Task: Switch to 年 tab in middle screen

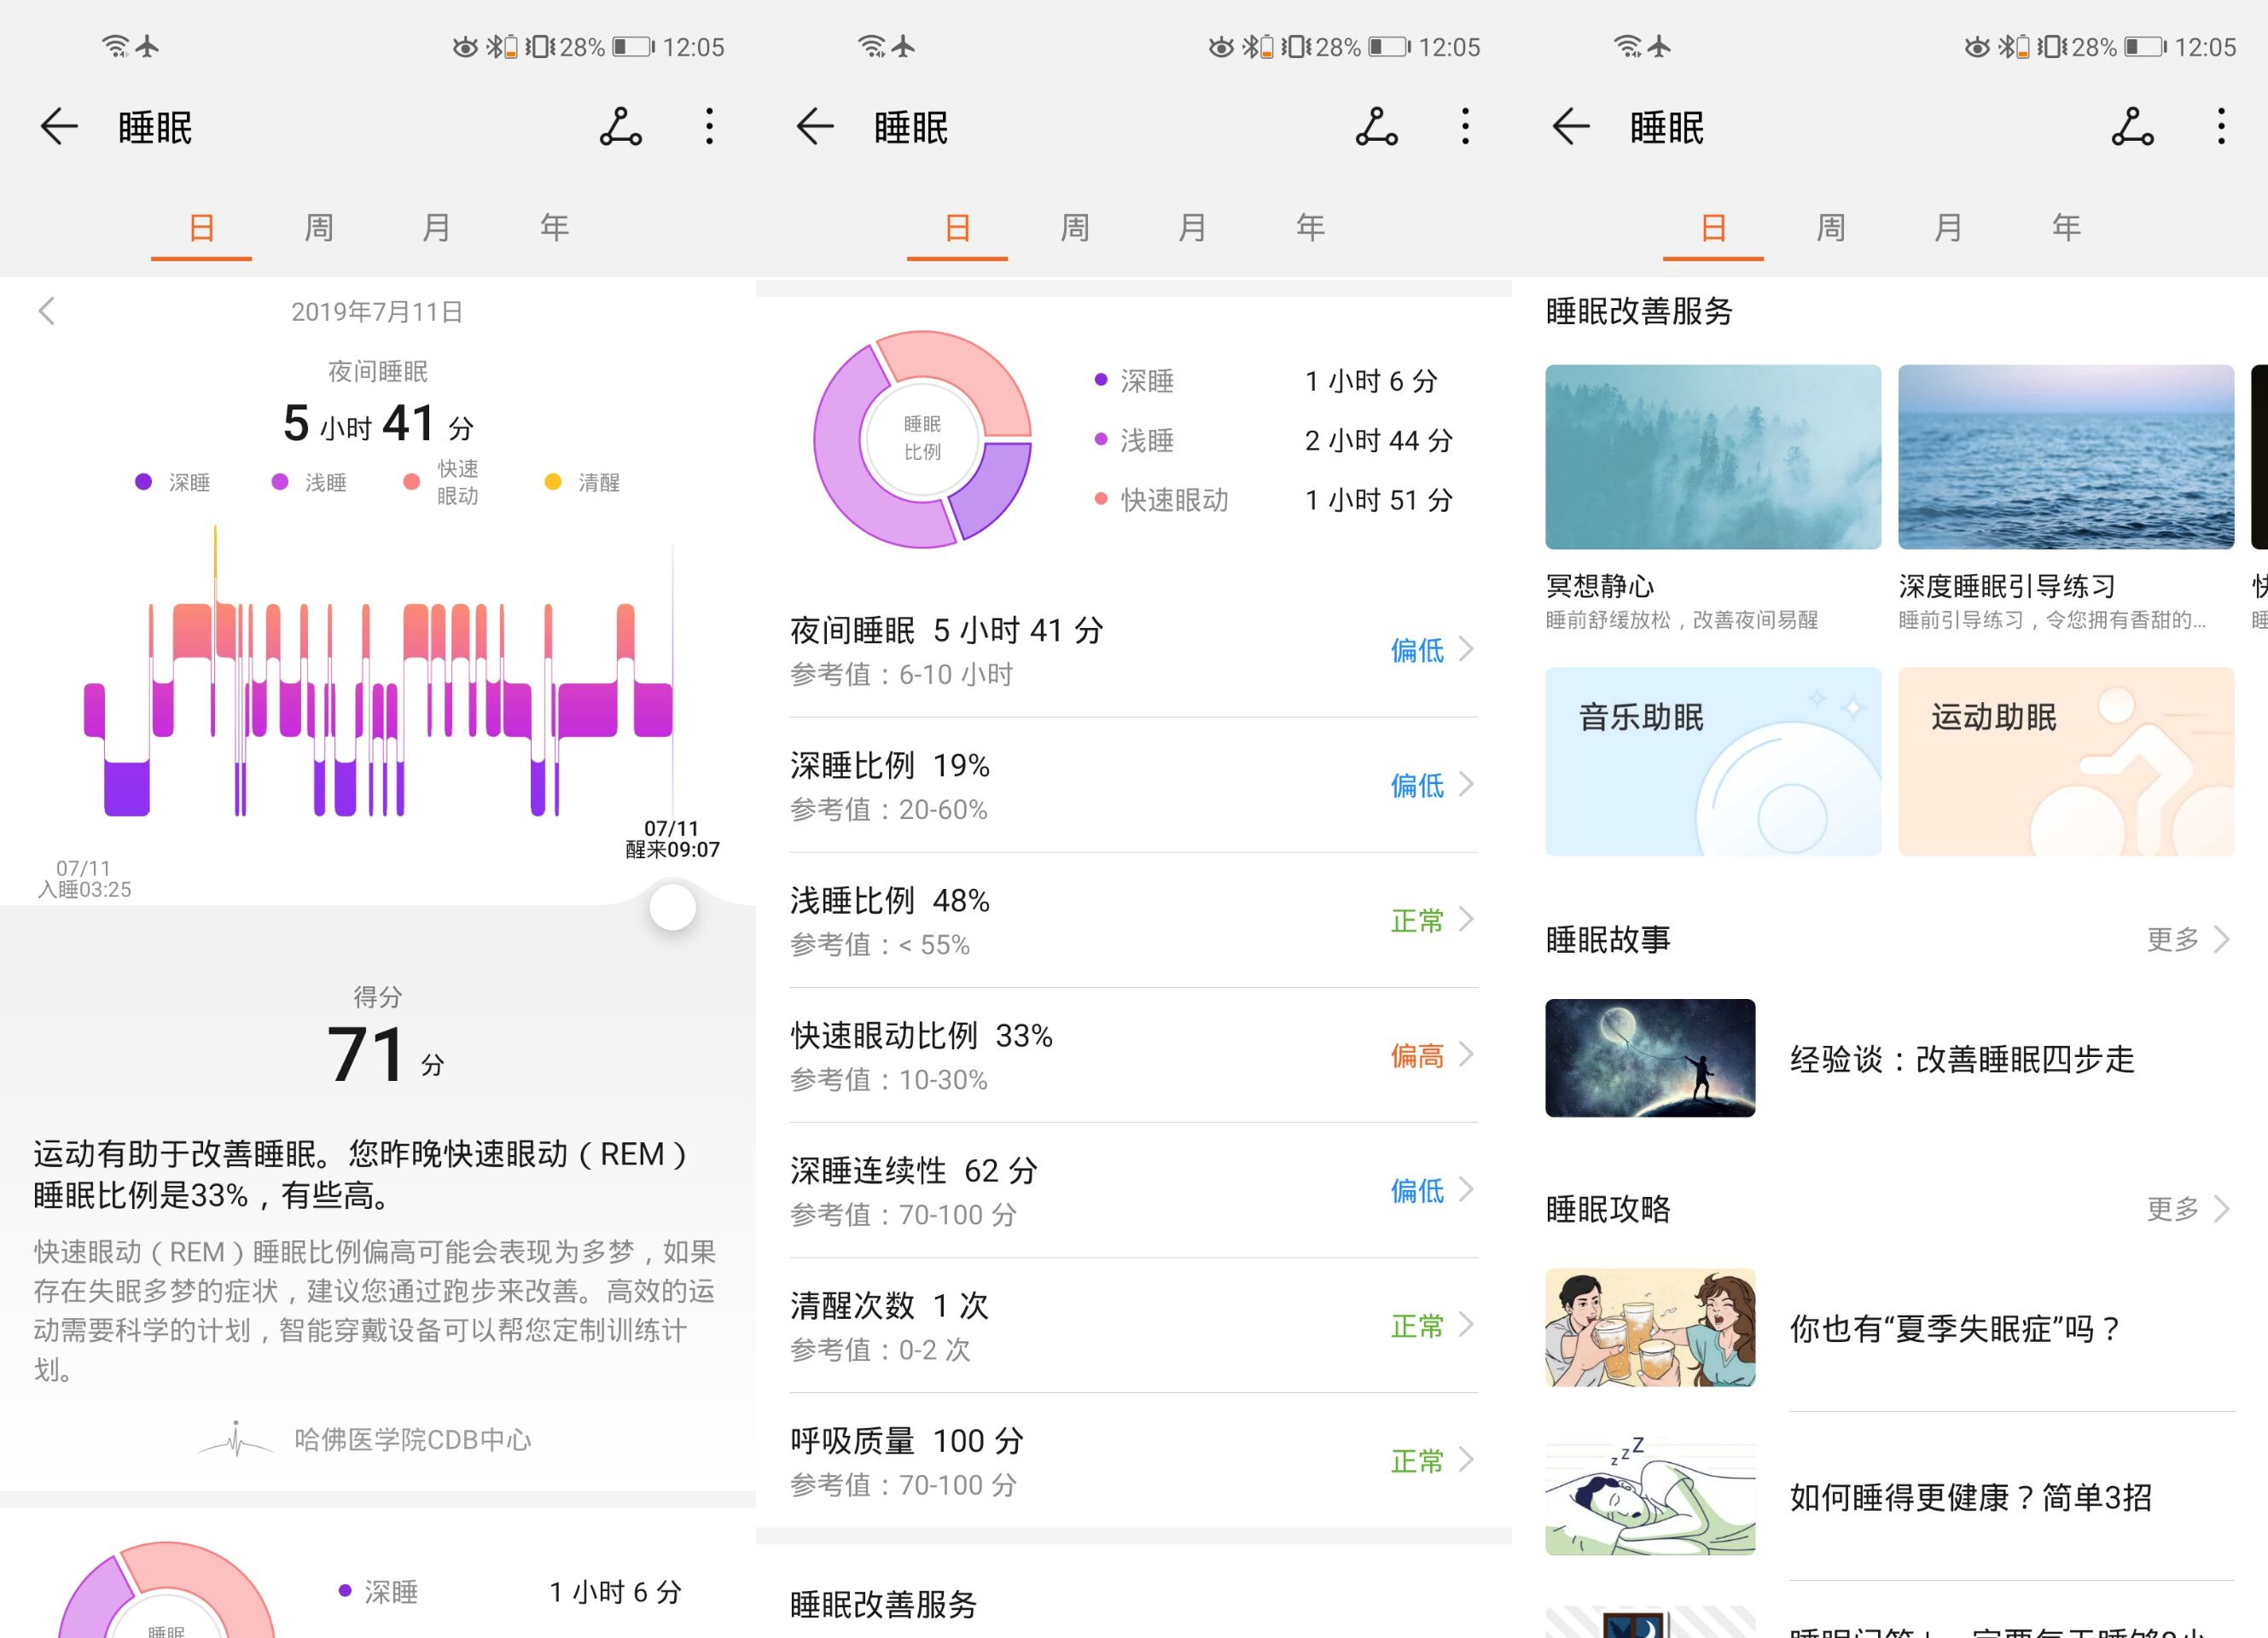Action: pos(1310,228)
